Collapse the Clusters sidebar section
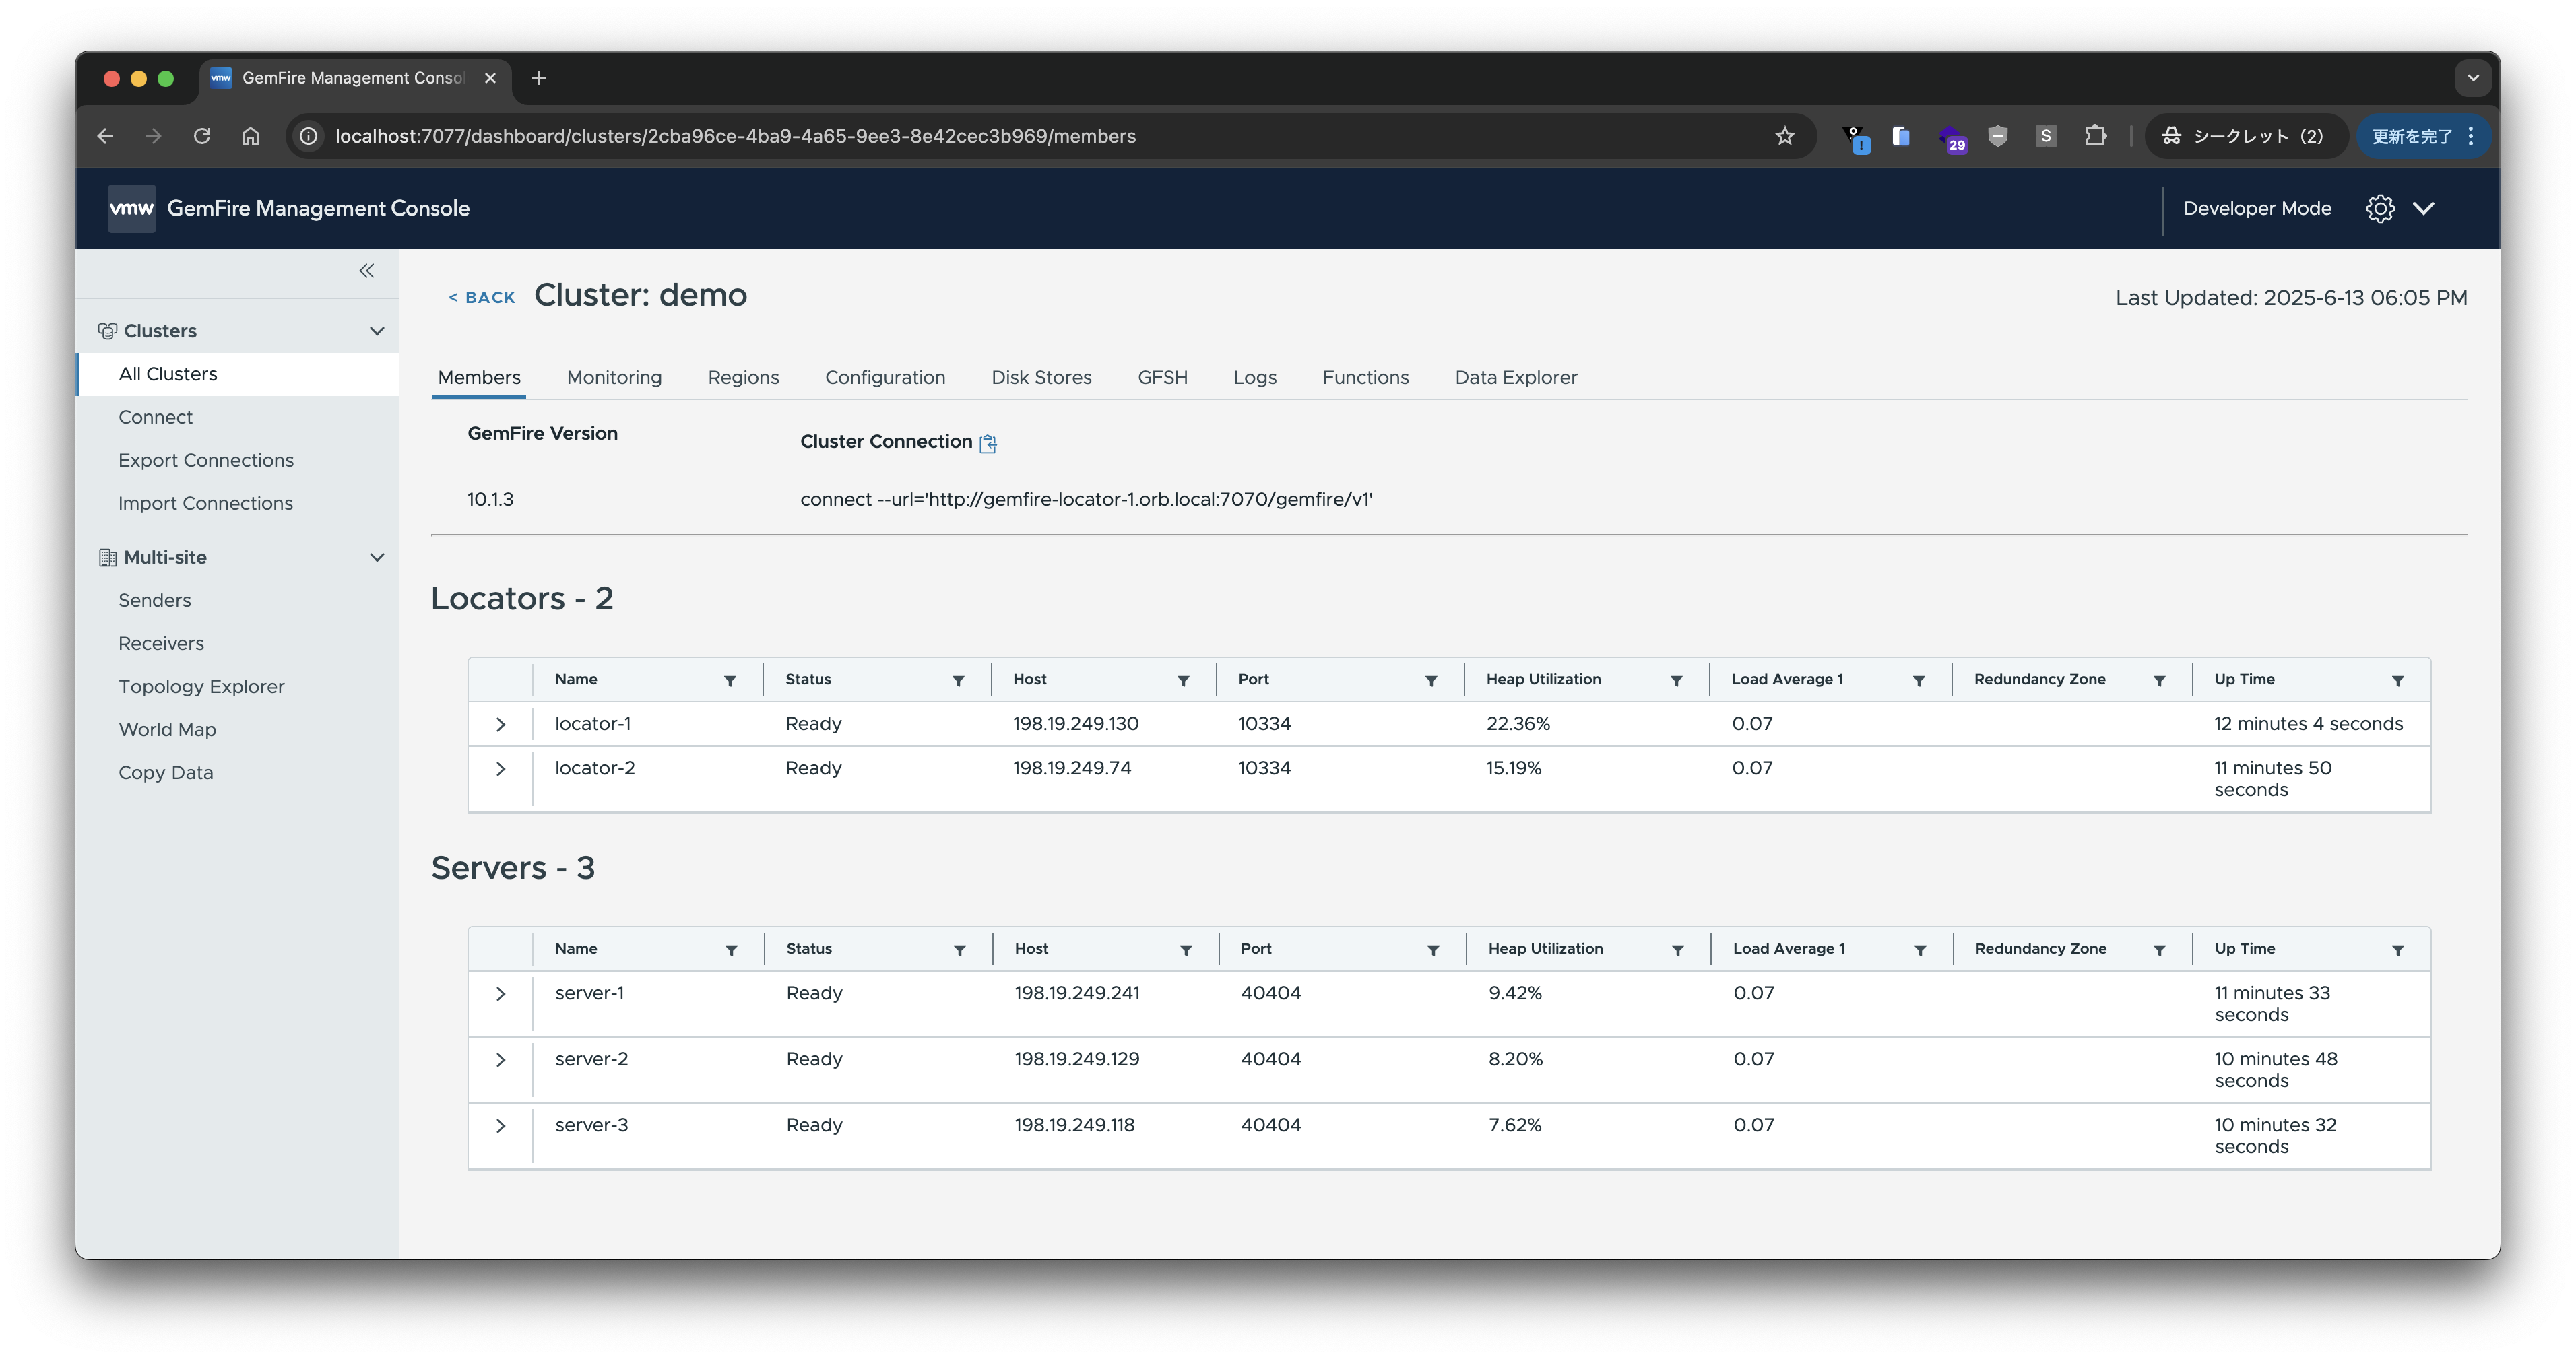Screen dimensions: 2576x1359 click(377, 331)
